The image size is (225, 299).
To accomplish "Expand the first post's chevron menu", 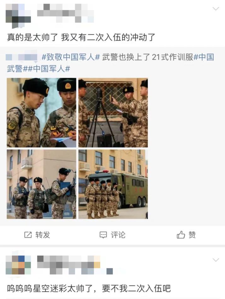I will [216, 8].
